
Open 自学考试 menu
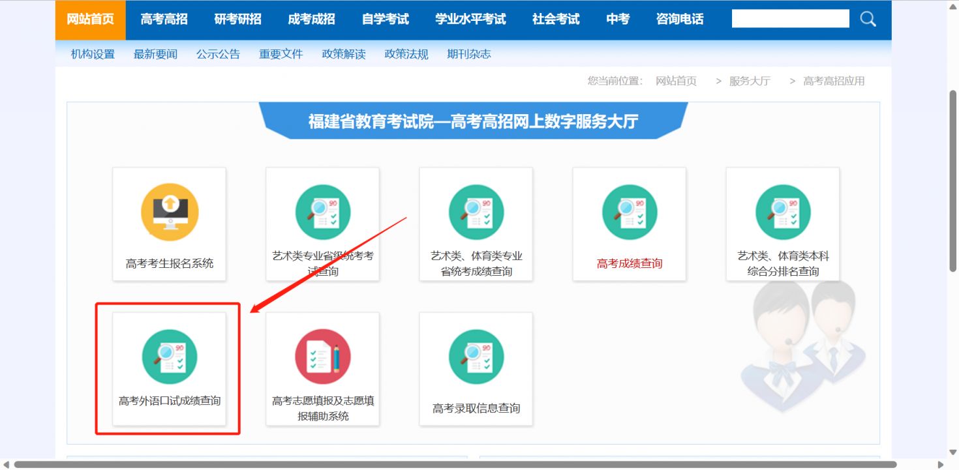(x=385, y=20)
